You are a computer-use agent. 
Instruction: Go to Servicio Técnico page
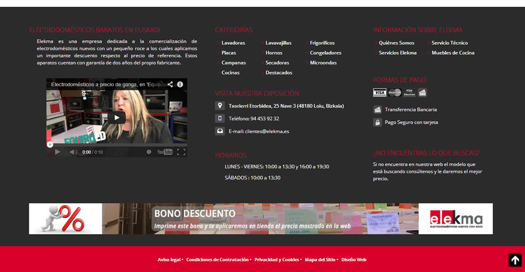450,43
